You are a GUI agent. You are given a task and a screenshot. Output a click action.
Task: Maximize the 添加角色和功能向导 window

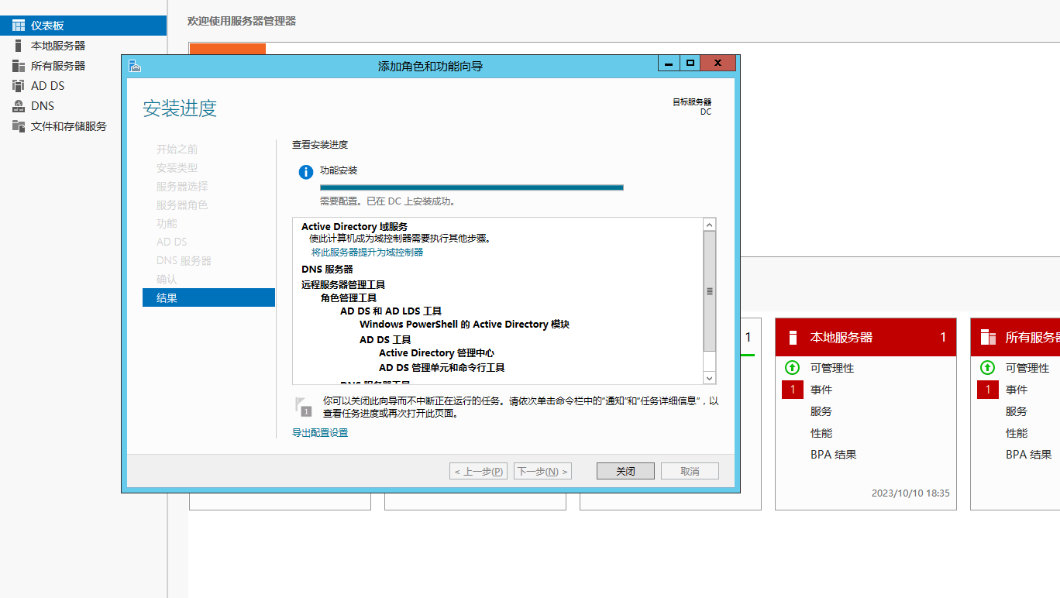[690, 63]
